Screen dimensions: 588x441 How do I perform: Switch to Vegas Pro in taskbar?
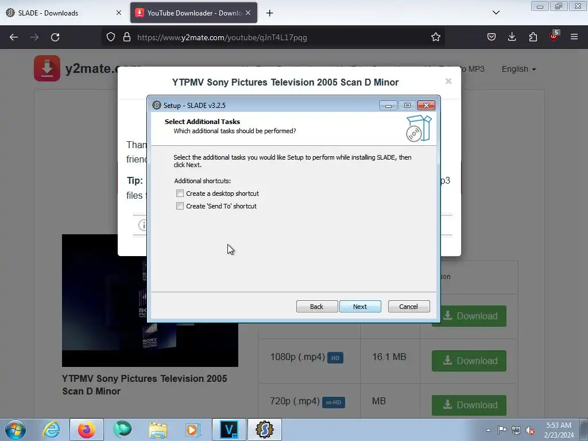[229, 430]
